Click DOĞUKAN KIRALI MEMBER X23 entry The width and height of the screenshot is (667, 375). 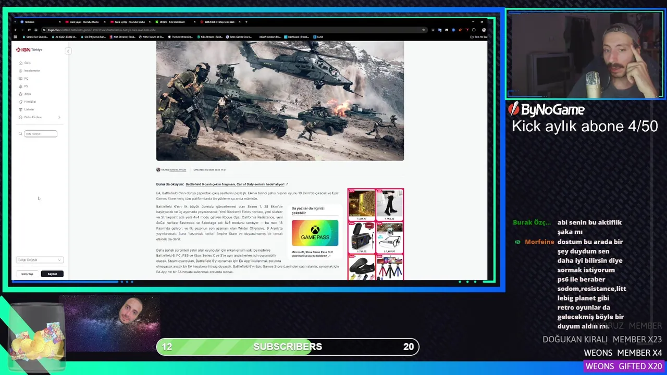602,339
